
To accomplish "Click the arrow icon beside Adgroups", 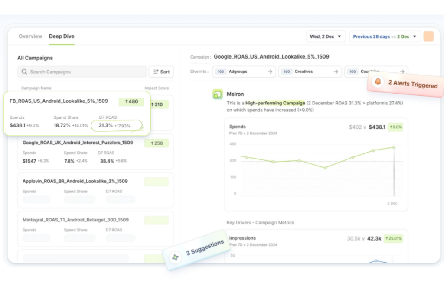I will pos(270,72).
